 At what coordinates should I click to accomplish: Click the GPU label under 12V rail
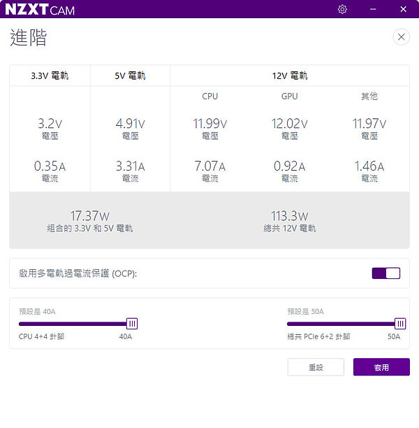290,96
